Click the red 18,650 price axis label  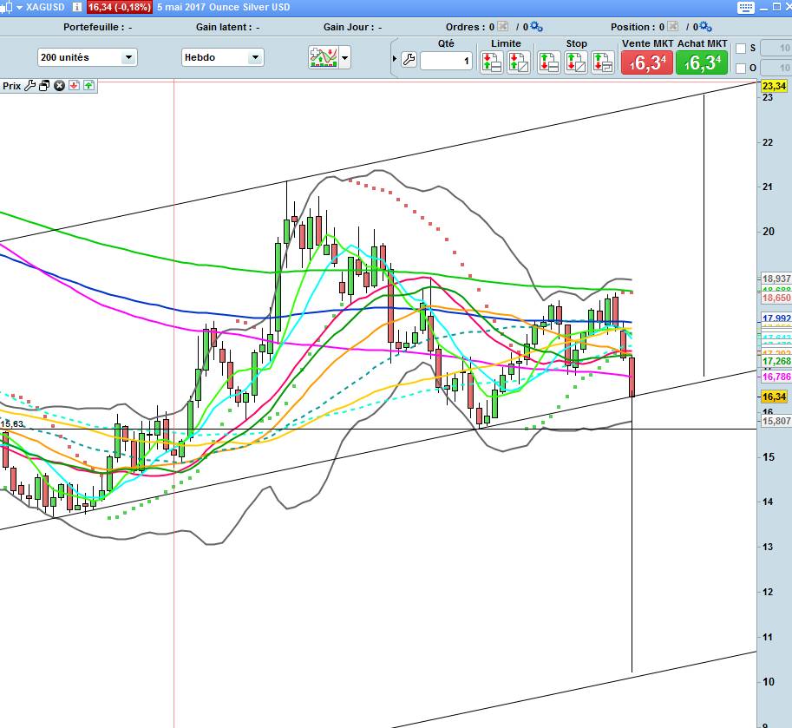click(776, 298)
